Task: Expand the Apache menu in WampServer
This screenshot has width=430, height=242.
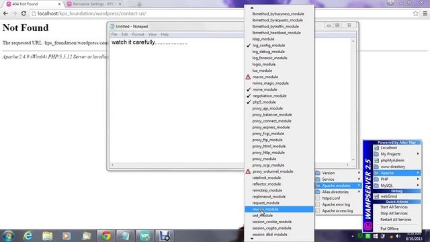Action: [x=397, y=173]
